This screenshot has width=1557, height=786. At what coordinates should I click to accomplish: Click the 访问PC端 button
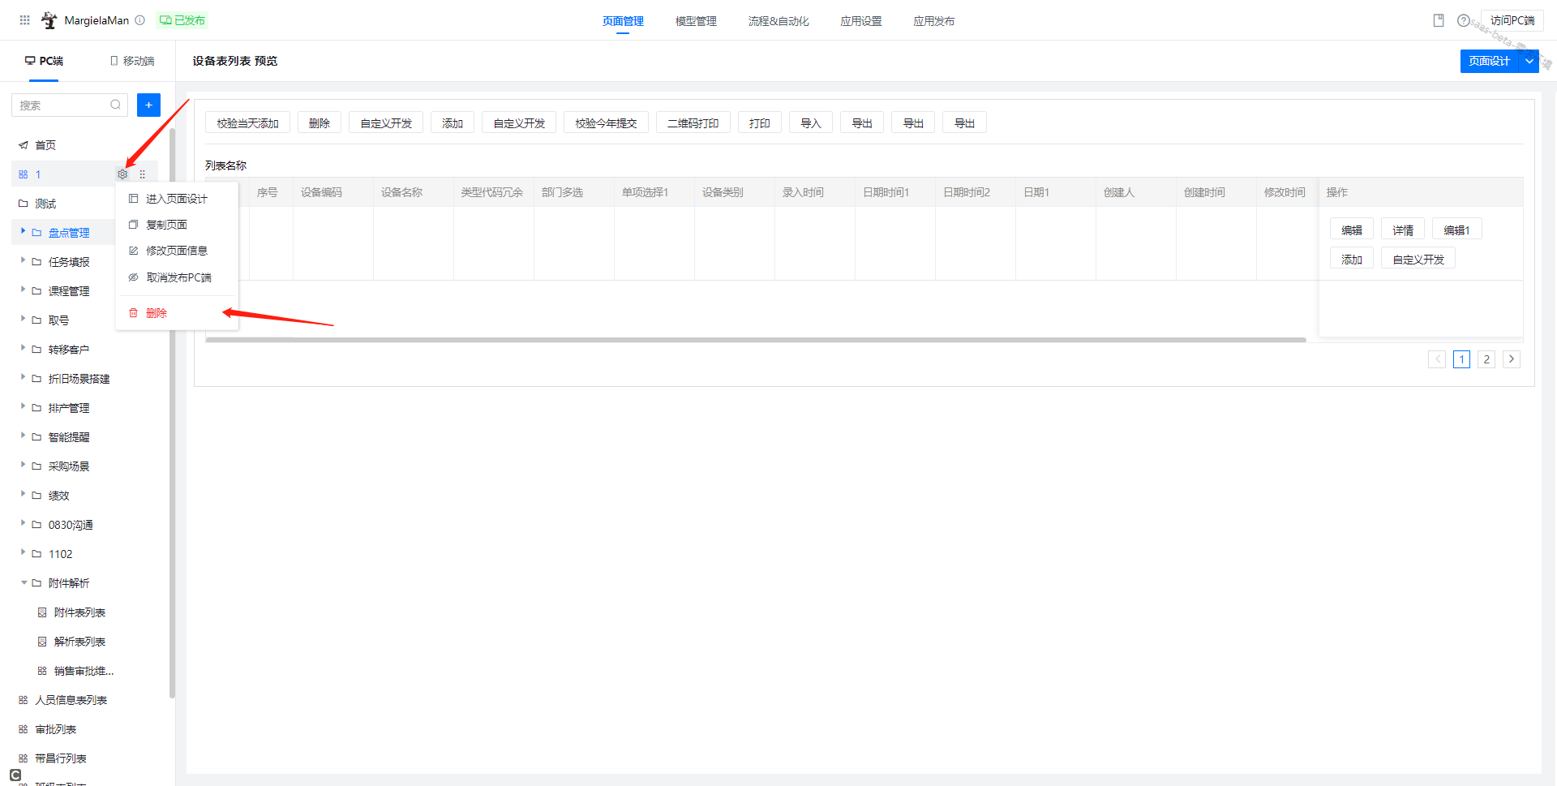coord(1512,20)
